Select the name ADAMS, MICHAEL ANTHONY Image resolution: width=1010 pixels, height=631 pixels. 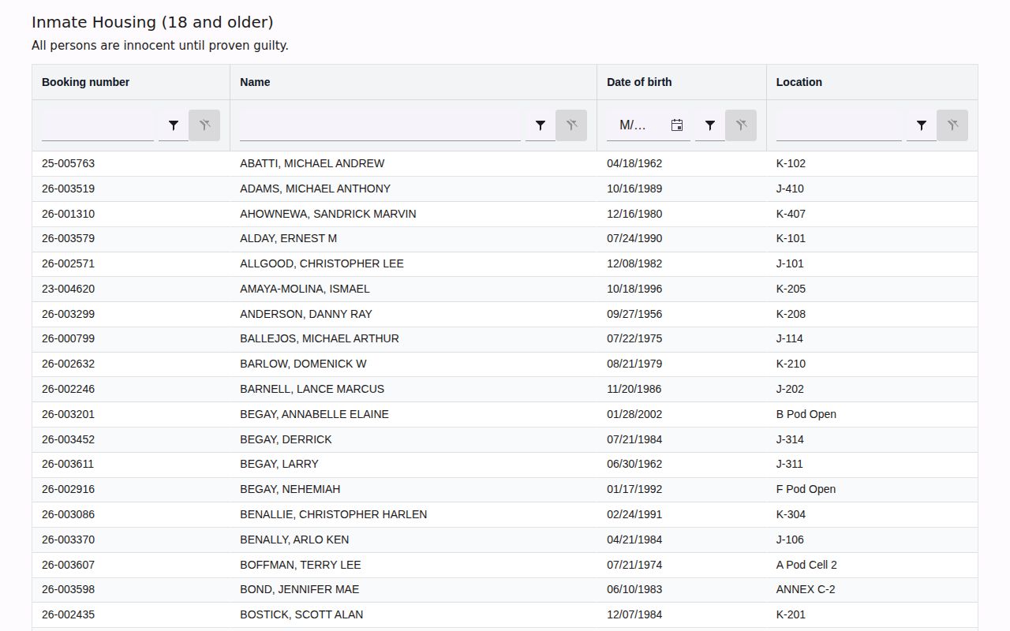click(x=315, y=189)
